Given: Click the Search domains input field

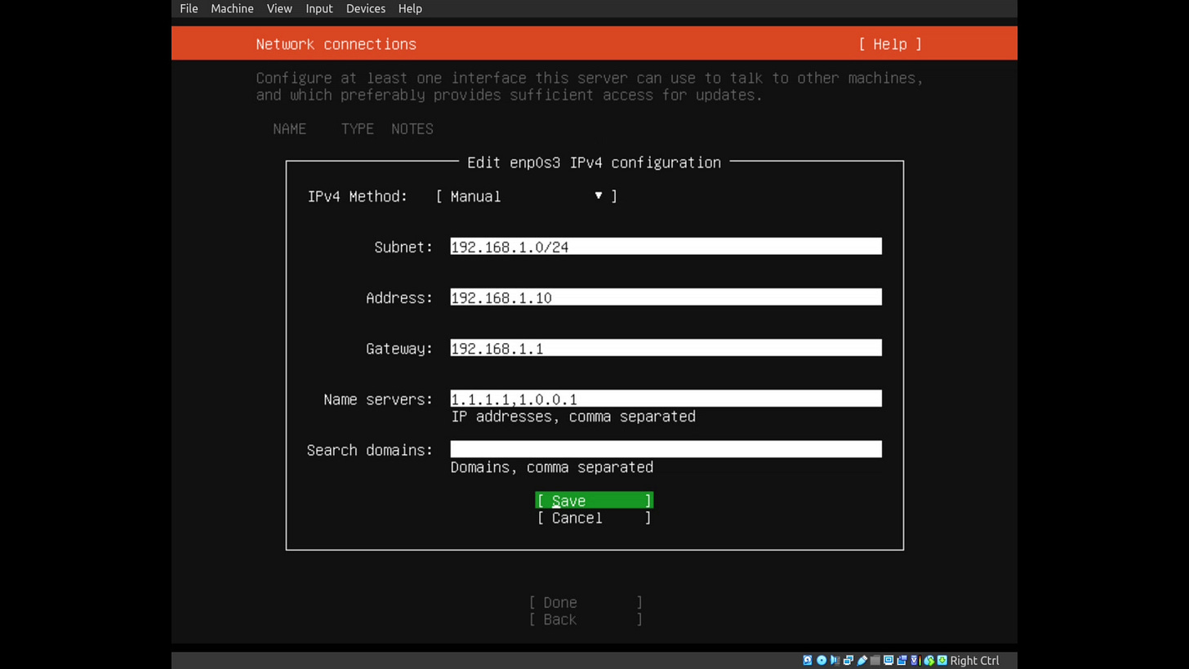Looking at the screenshot, I should pyautogui.click(x=666, y=448).
